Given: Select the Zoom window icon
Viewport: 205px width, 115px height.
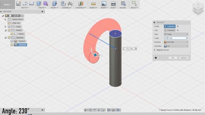Looking at the screenshot, I should 98,110.
